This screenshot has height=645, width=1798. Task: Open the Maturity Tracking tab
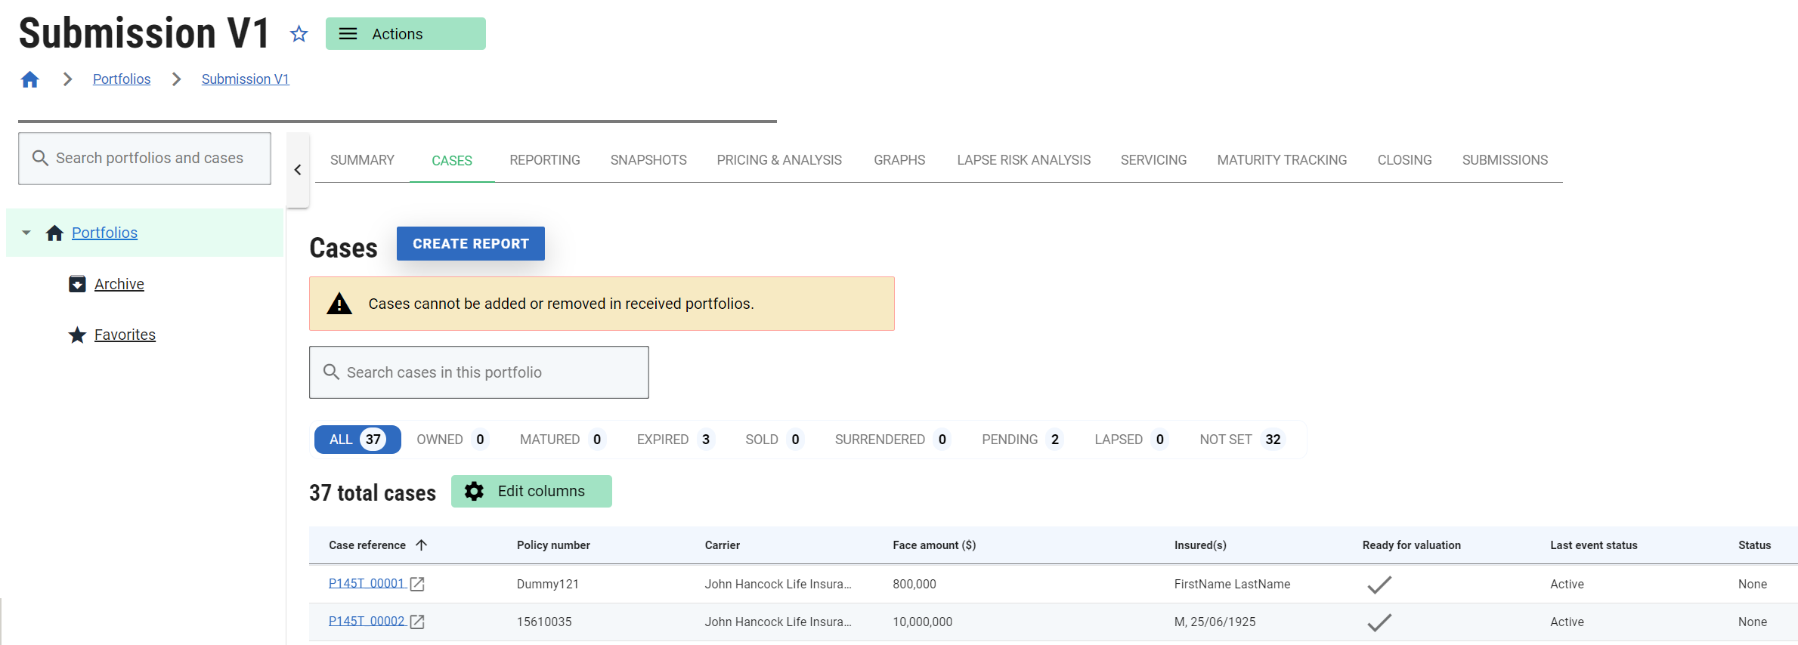[1281, 160]
